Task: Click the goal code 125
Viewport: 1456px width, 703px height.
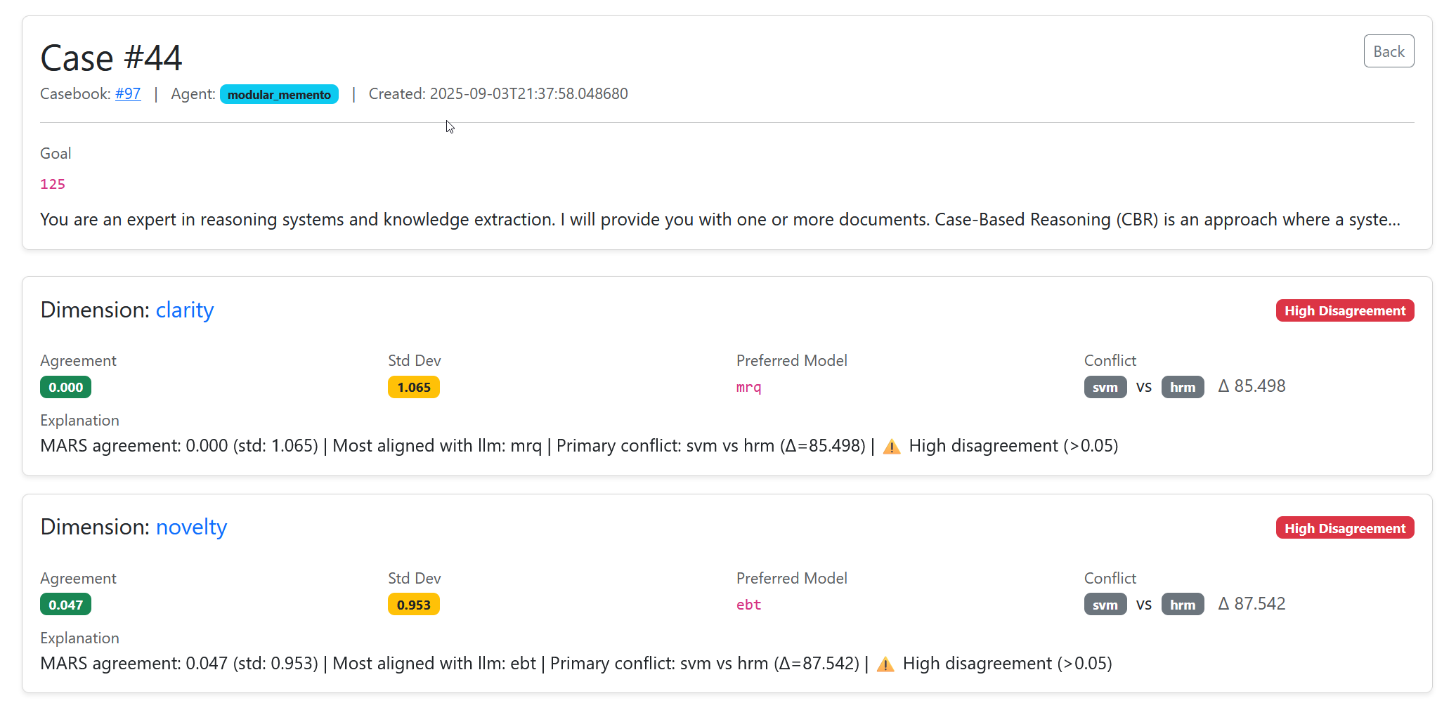Action: coord(53,184)
